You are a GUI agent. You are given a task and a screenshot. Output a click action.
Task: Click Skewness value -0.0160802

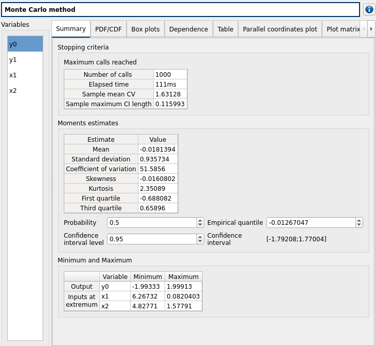[x=158, y=178]
